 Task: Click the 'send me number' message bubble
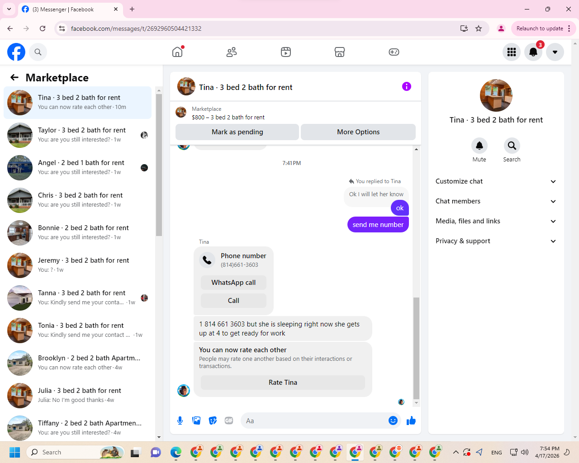coord(378,225)
